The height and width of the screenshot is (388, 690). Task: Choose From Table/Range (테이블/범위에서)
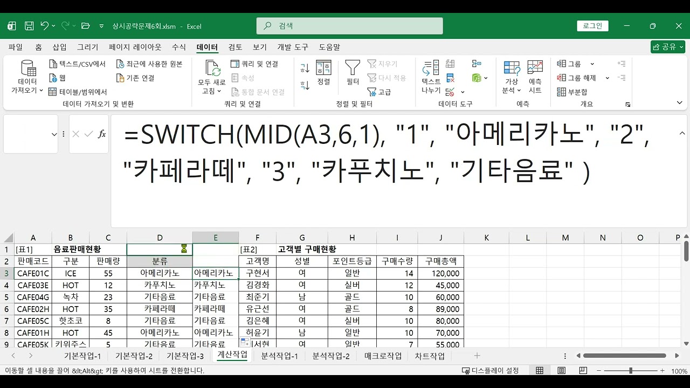click(x=78, y=92)
